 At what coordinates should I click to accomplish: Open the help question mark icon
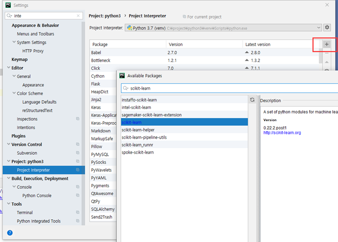(10, 233)
